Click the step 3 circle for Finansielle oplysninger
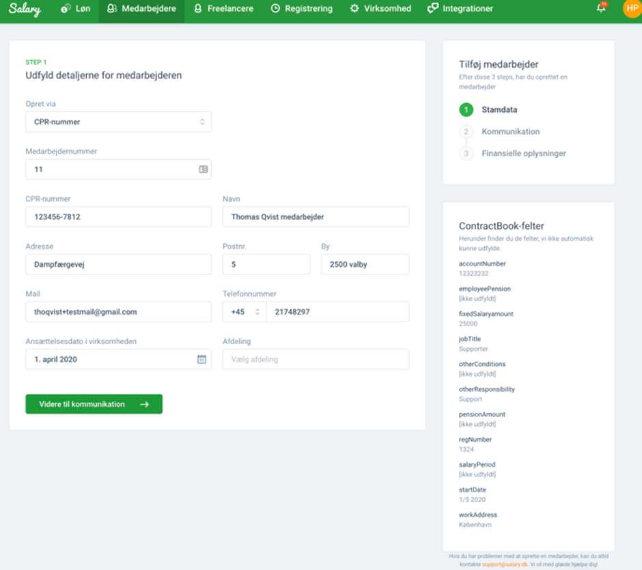The width and height of the screenshot is (642, 570). pos(466,154)
